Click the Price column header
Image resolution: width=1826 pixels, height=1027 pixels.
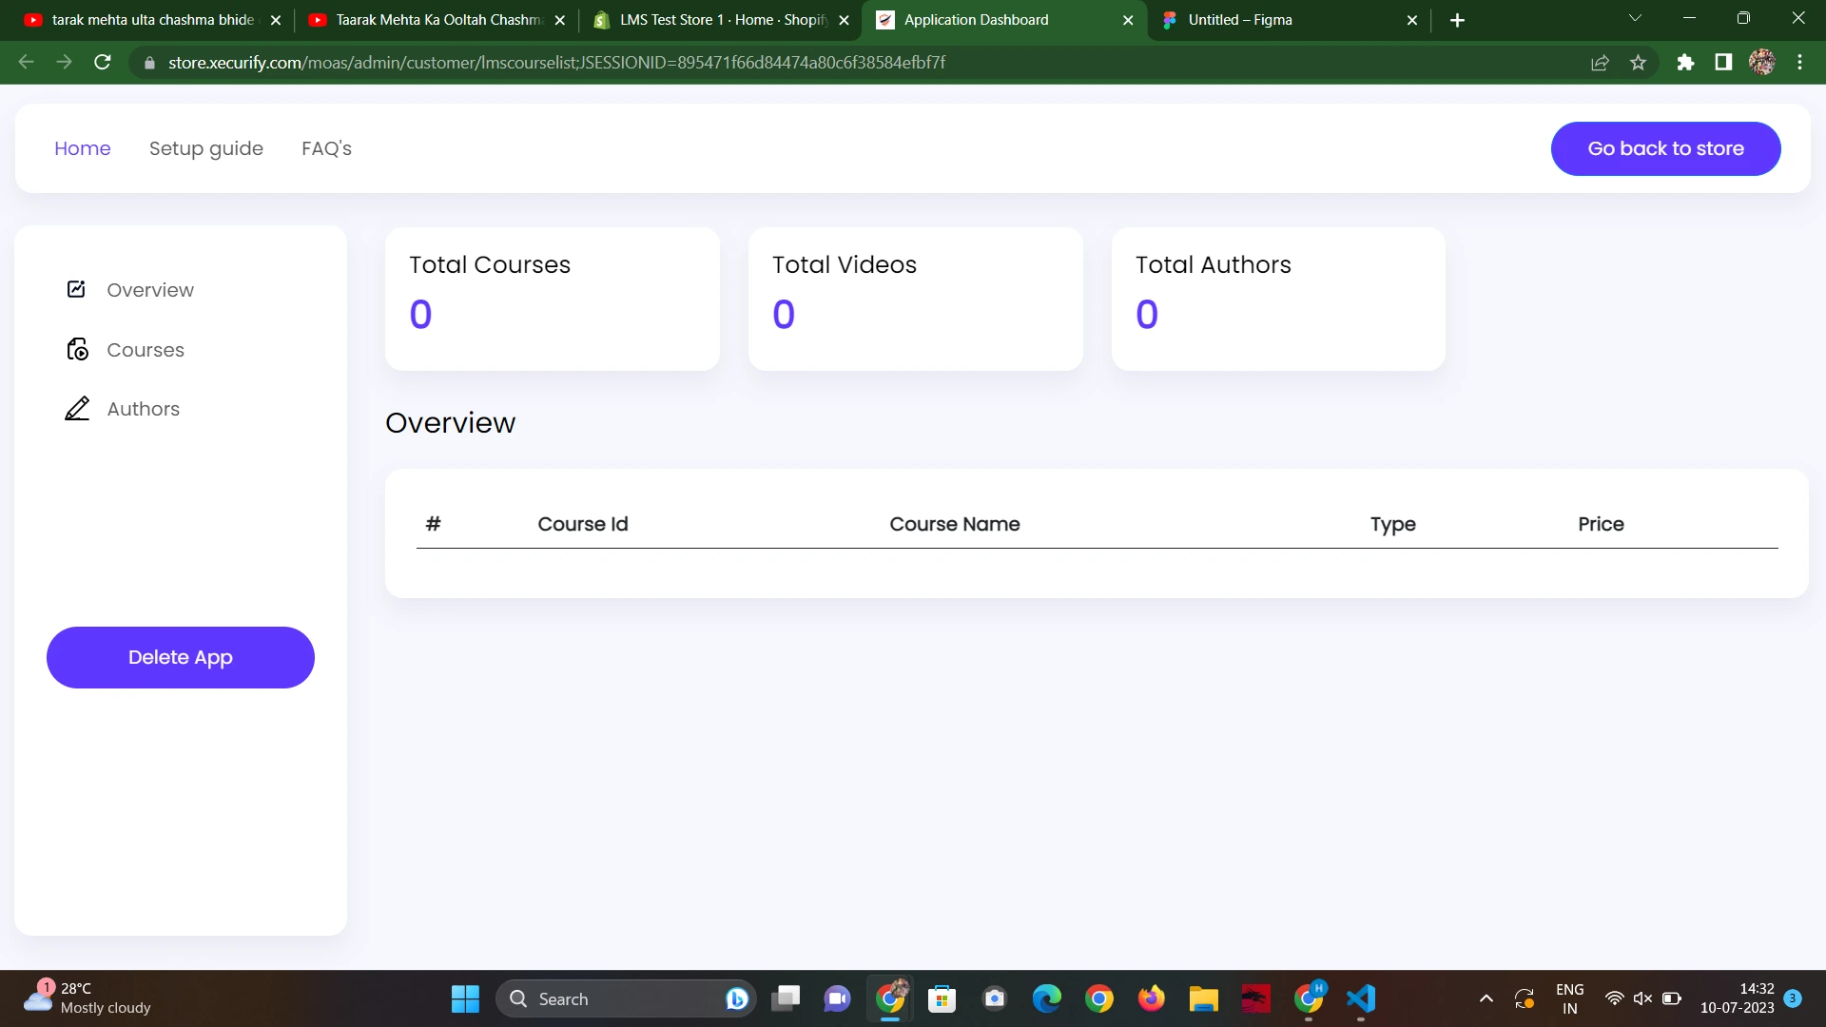[1602, 524]
